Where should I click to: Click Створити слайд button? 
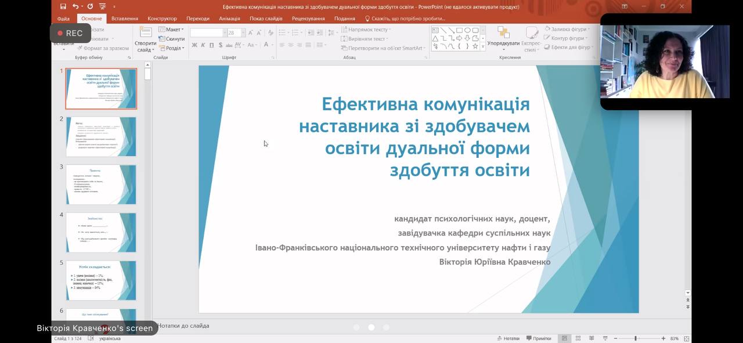(x=145, y=38)
